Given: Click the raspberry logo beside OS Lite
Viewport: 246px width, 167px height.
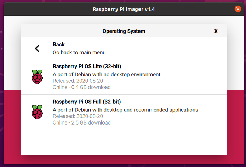Looking at the screenshot, I should coord(37,77).
